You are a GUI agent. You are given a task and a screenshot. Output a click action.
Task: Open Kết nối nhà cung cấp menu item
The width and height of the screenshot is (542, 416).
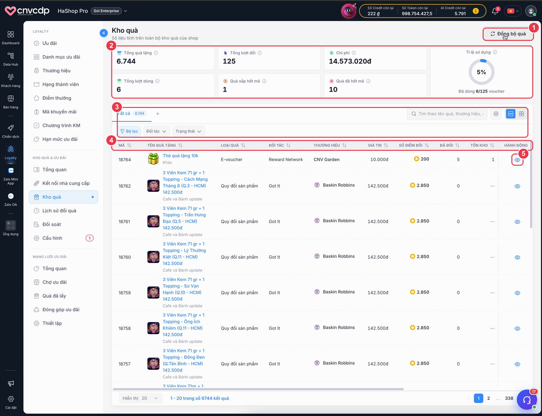click(x=63, y=183)
